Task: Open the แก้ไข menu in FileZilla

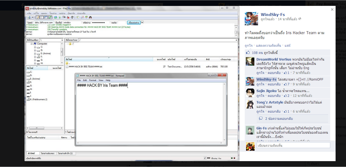Action: click(x=36, y=13)
